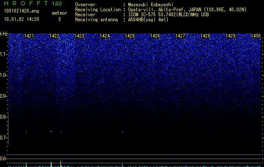Screen dimensions: 264x167
Task: Click the 0.9 kHz axis label
Action: [x=3, y=96]
